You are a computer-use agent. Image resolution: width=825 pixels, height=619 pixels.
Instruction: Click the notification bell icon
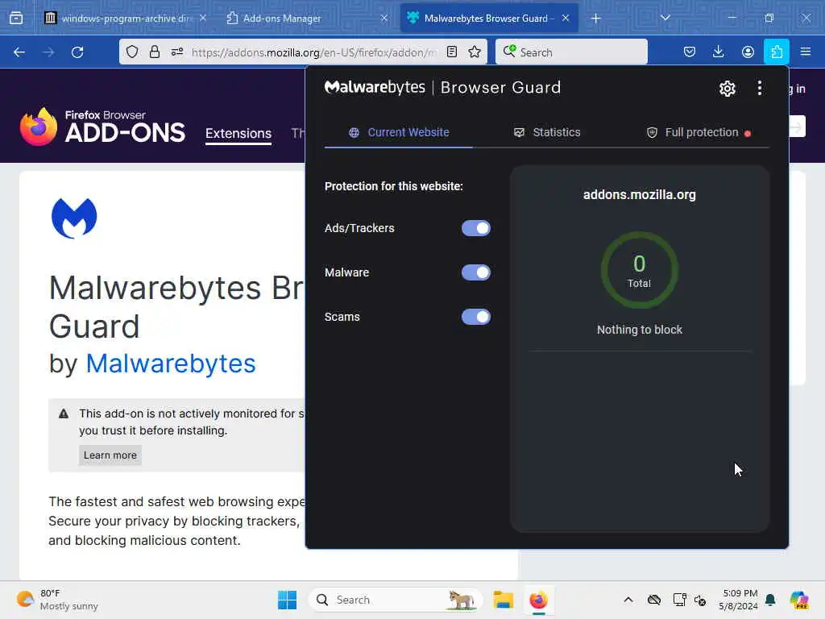(x=770, y=600)
